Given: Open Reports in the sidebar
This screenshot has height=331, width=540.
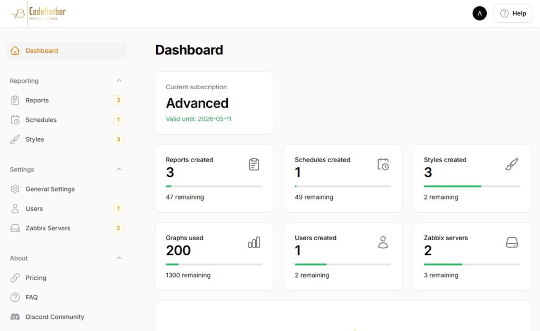Looking at the screenshot, I should pos(67,100).
